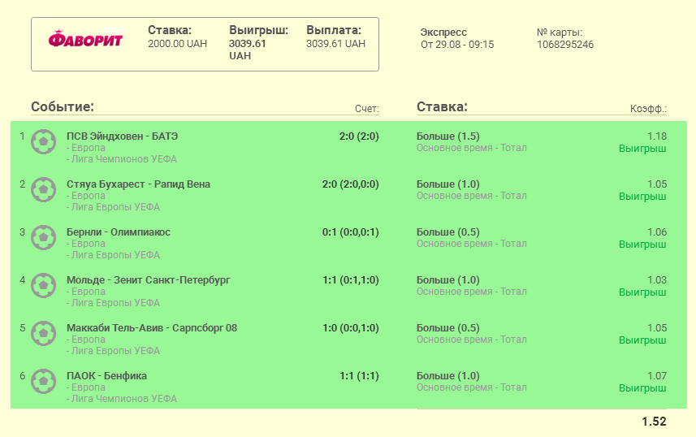Click Выигрыш status in Мольде row
The height and width of the screenshot is (437, 696).
tap(642, 292)
